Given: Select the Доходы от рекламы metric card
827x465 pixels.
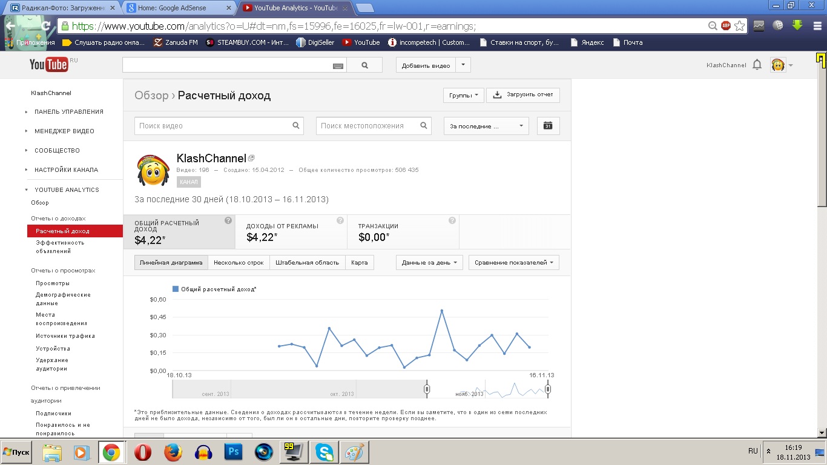Looking at the screenshot, I should tap(291, 232).
